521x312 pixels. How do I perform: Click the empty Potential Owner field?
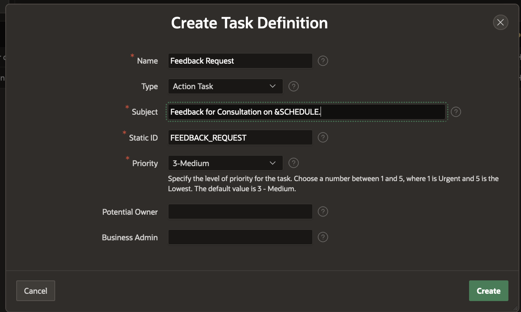point(240,212)
